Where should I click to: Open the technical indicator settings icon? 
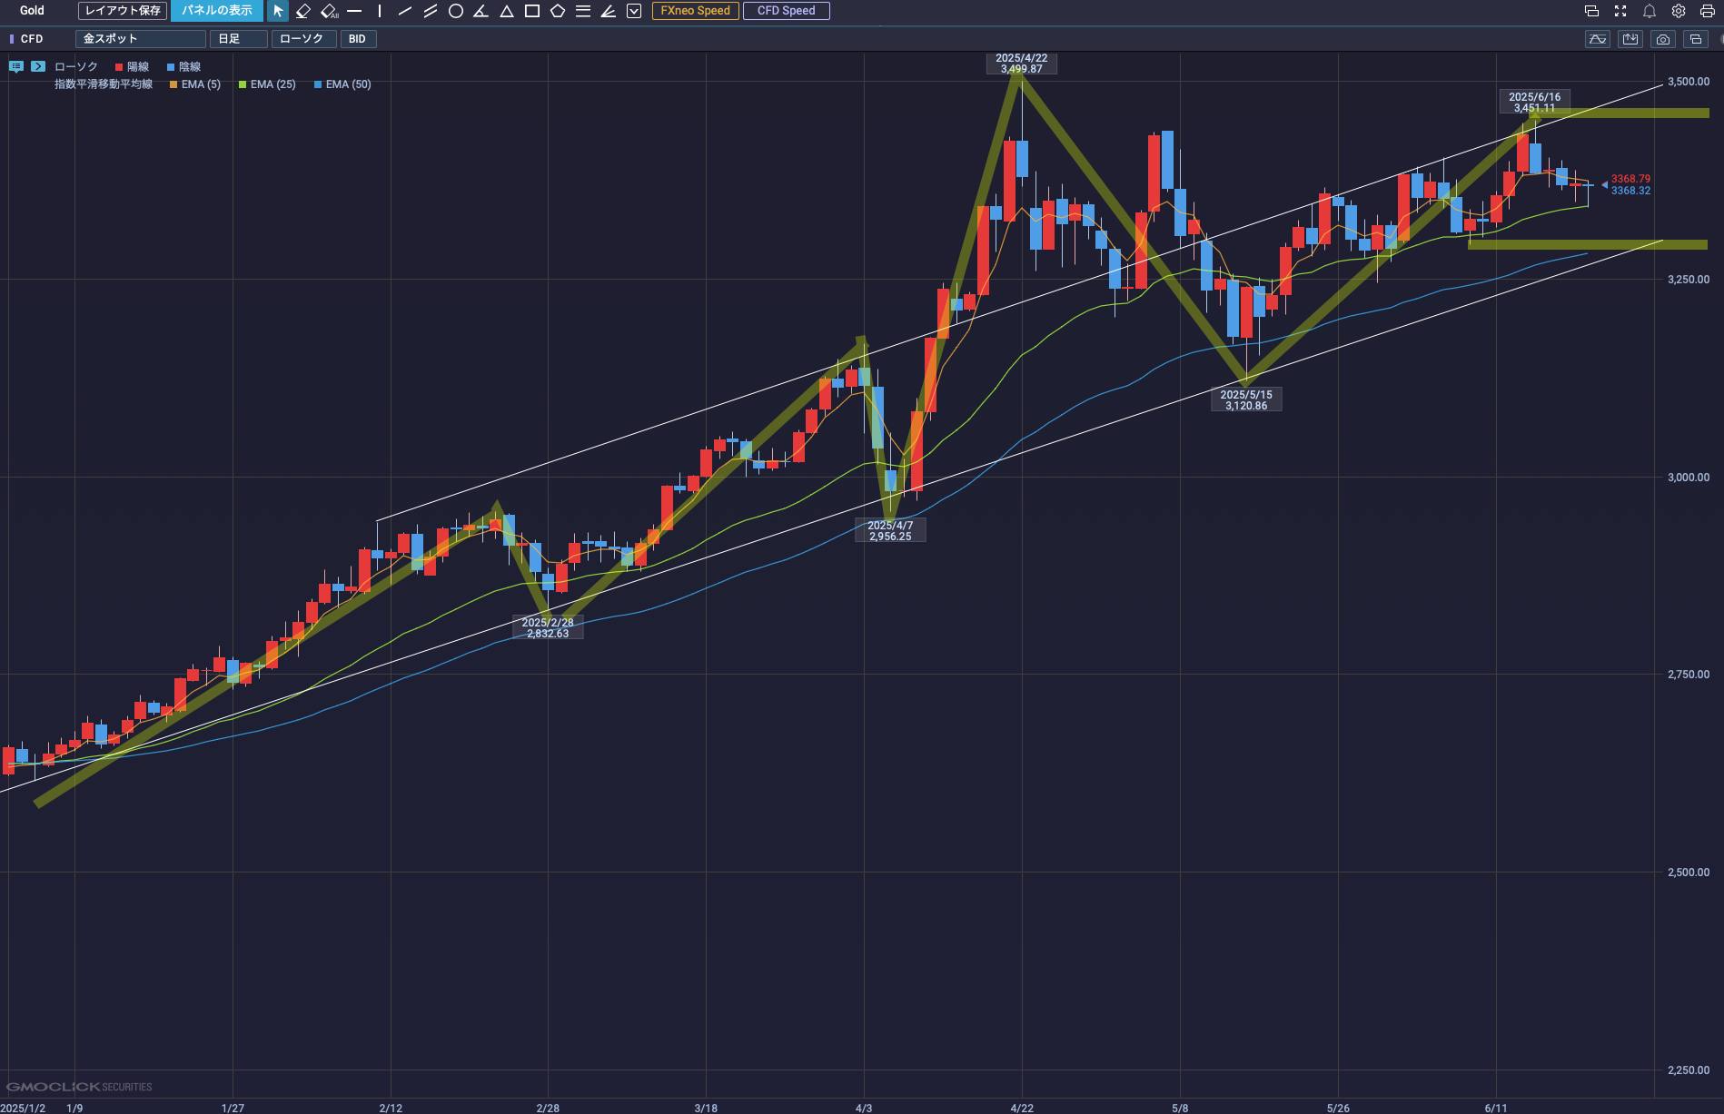(1598, 39)
